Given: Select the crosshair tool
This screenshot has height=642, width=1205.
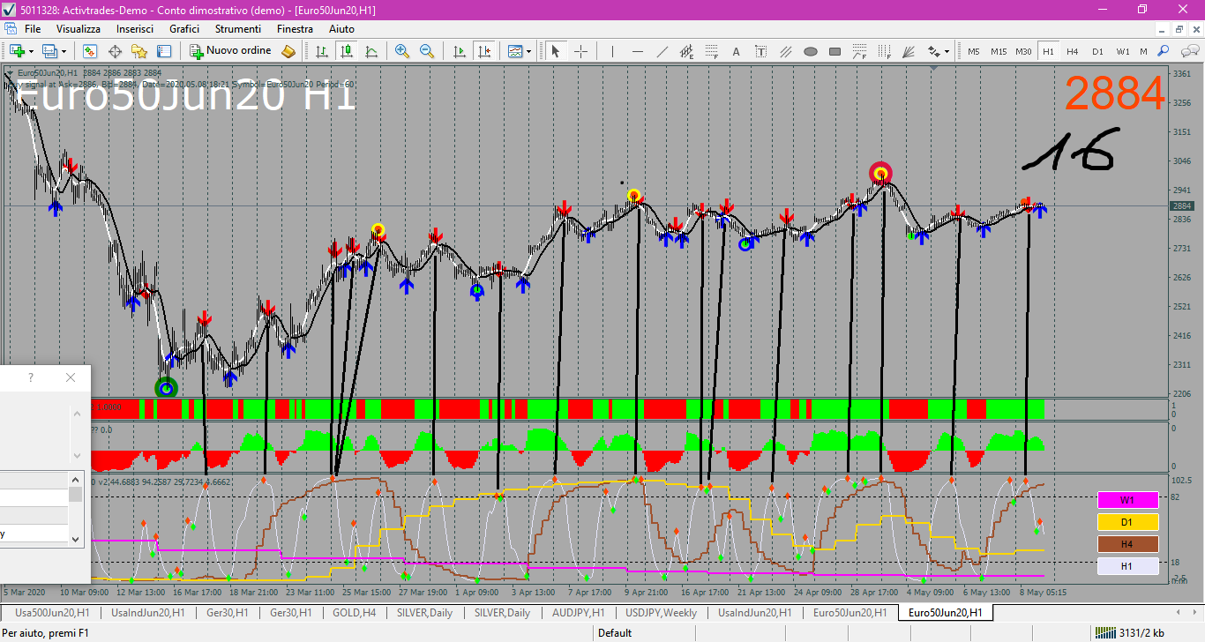Looking at the screenshot, I should [x=580, y=51].
